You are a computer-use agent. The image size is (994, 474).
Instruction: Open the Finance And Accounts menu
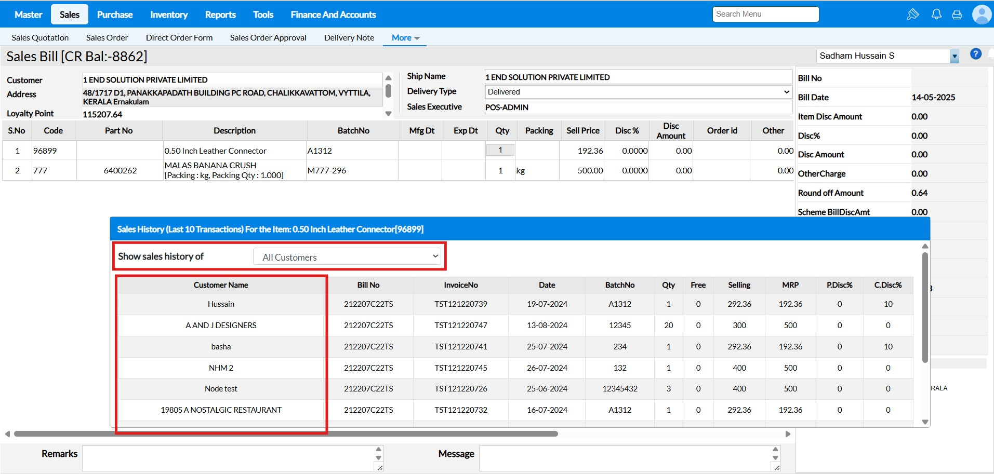click(333, 15)
